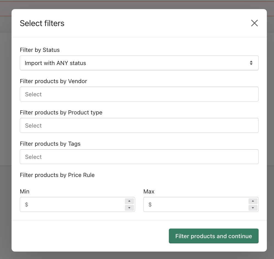Click the Filter products by Tags label
The height and width of the screenshot is (259, 274).
tap(50, 144)
